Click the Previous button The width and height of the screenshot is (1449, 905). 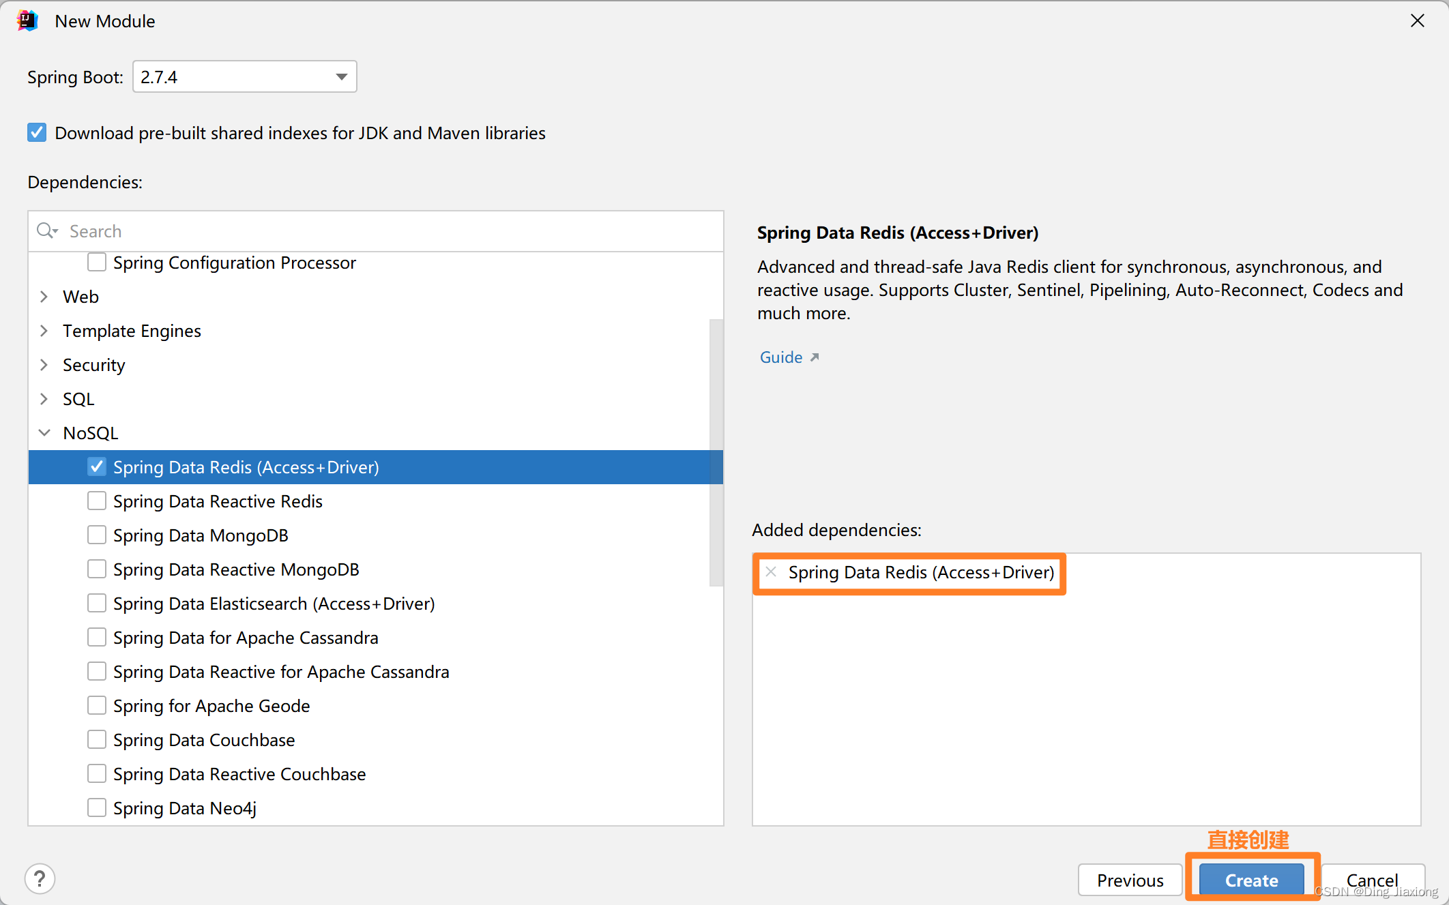click(1130, 880)
